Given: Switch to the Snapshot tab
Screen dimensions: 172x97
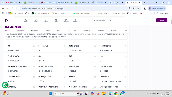Looking at the screenshot, I should pyautogui.click(x=20, y=31).
